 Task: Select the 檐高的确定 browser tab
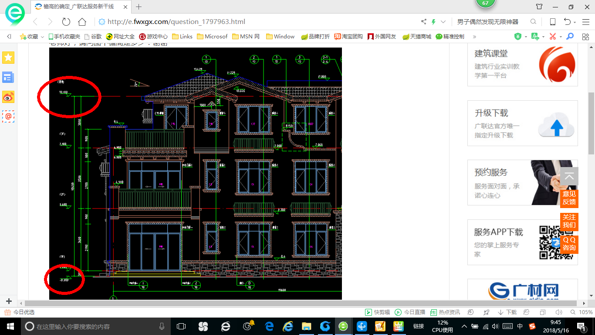point(81,7)
